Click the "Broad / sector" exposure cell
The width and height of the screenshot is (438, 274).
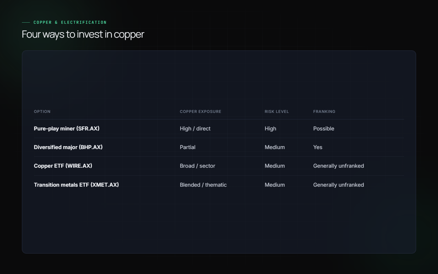pyautogui.click(x=197, y=166)
